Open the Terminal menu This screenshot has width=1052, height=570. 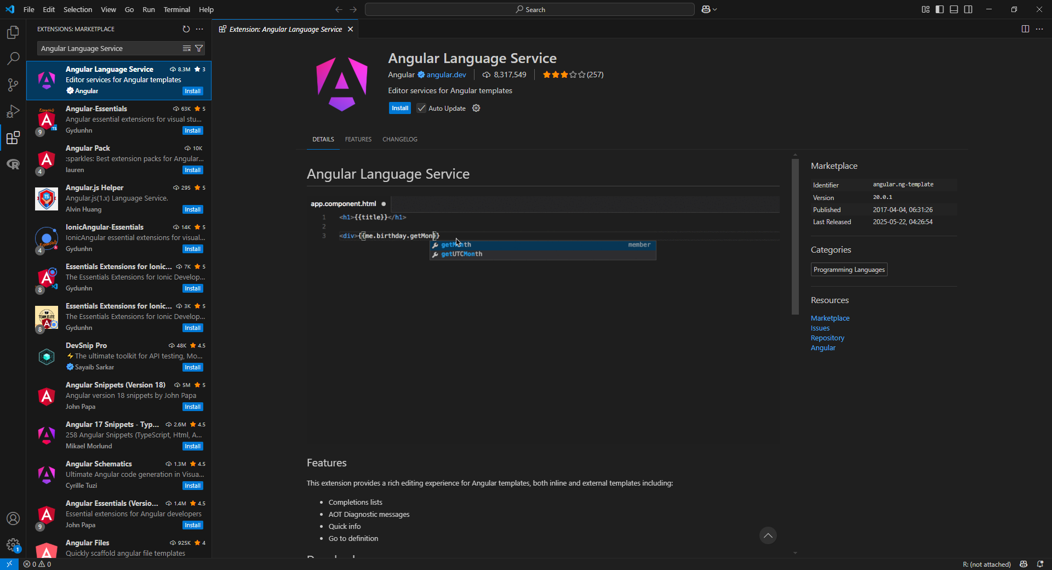(176, 9)
